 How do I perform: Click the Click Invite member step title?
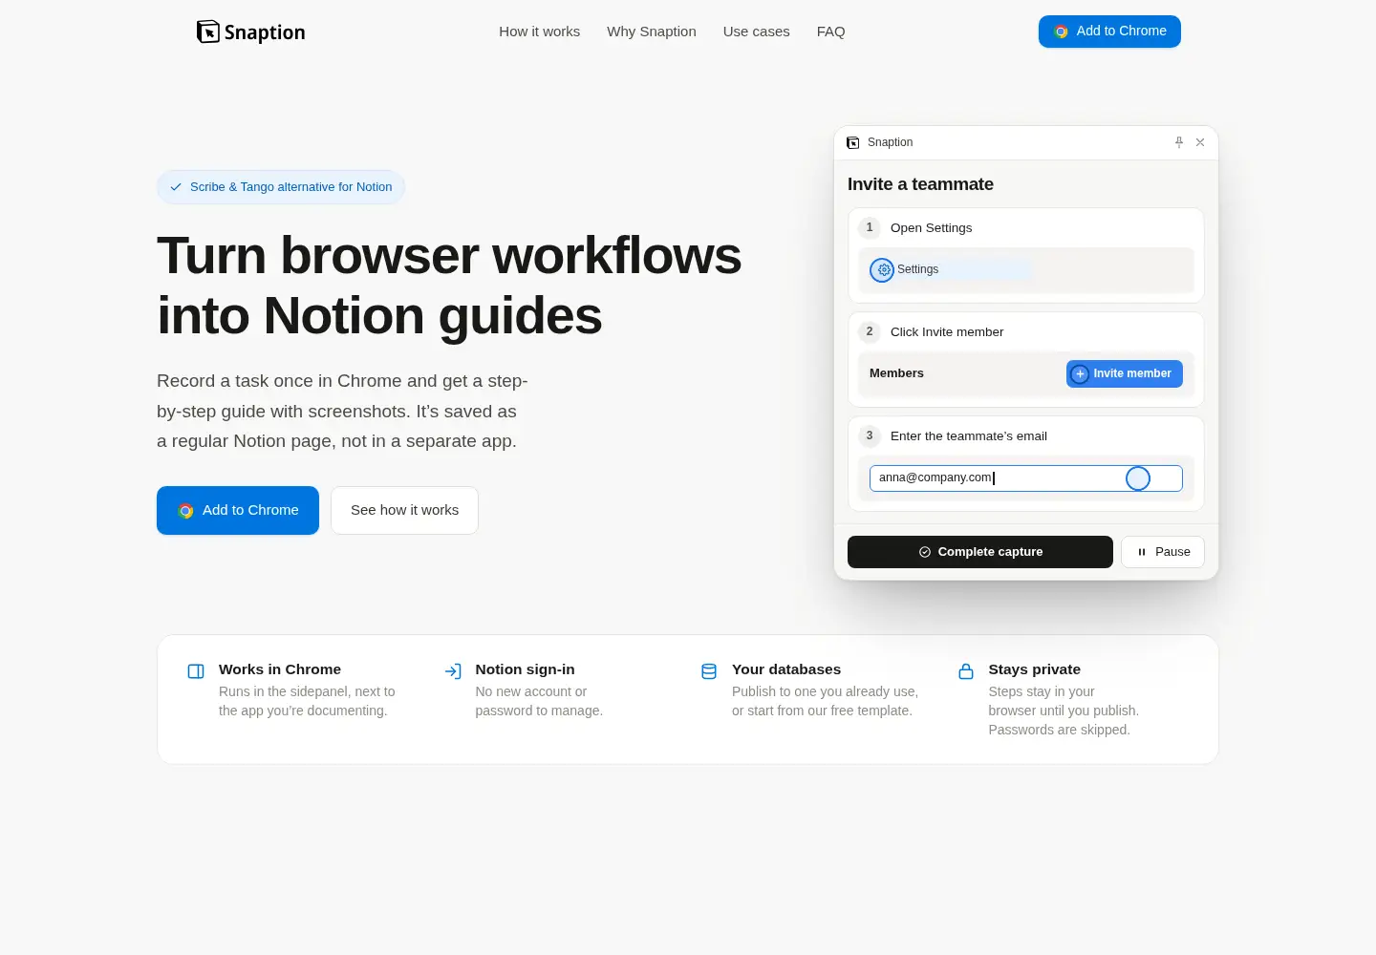click(x=947, y=332)
